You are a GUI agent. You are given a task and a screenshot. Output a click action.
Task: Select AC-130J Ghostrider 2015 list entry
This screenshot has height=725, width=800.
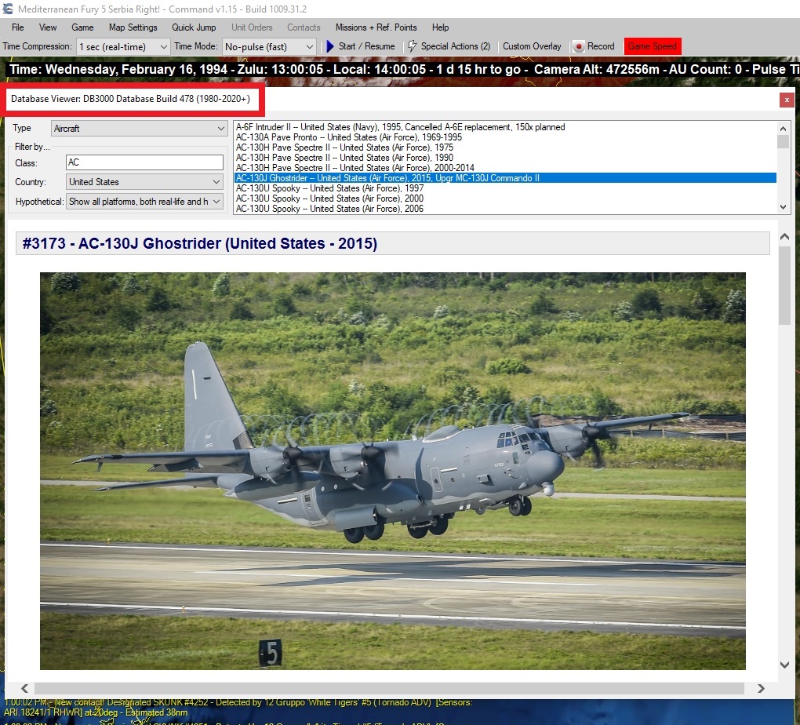(505, 178)
